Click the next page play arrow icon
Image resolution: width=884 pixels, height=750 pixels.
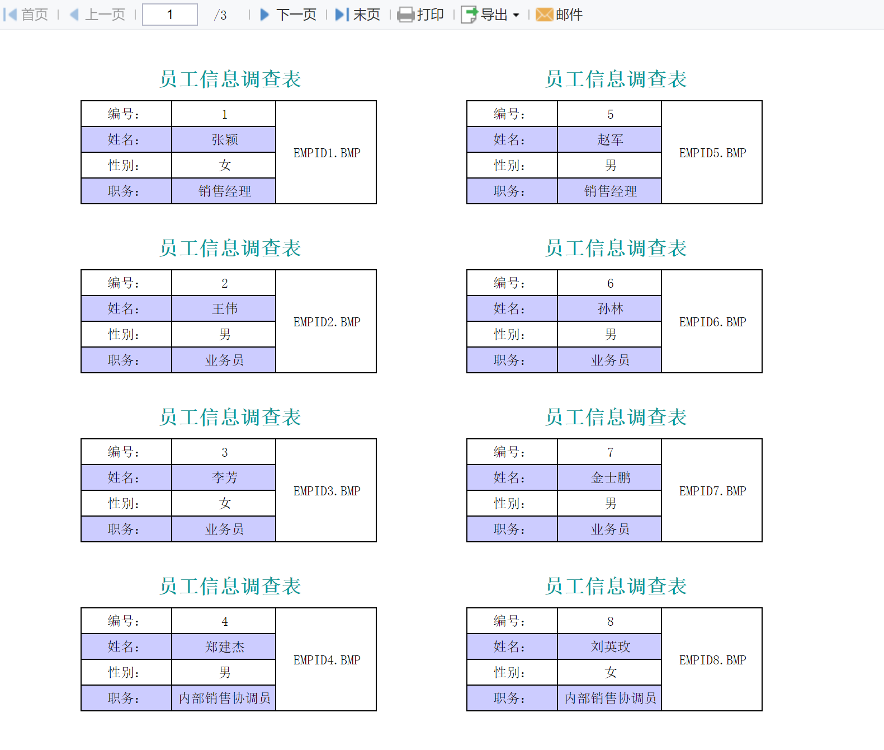point(265,15)
